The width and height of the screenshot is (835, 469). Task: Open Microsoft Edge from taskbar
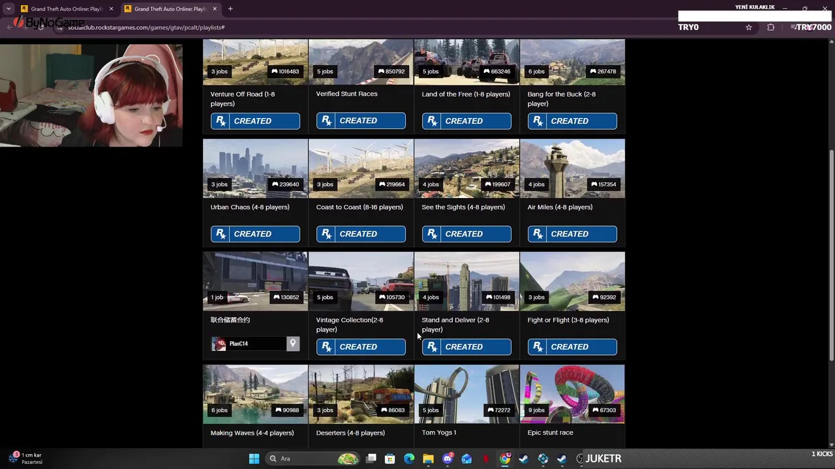[409, 459]
